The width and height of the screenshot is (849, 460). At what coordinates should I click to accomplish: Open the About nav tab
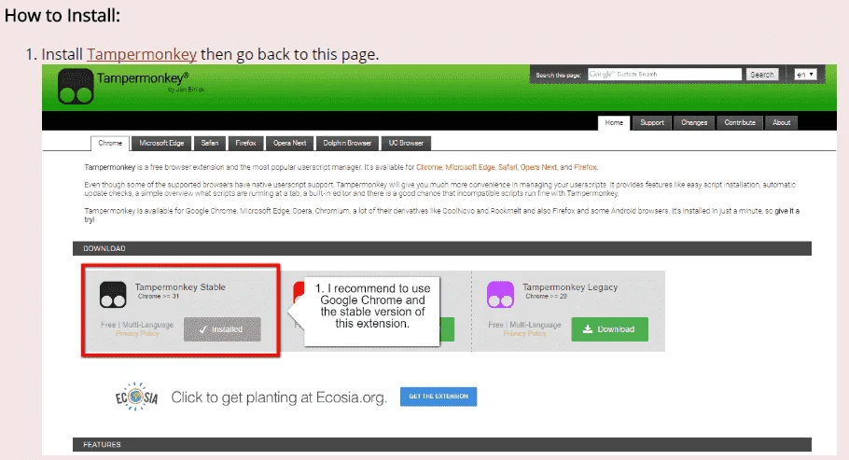coord(781,123)
